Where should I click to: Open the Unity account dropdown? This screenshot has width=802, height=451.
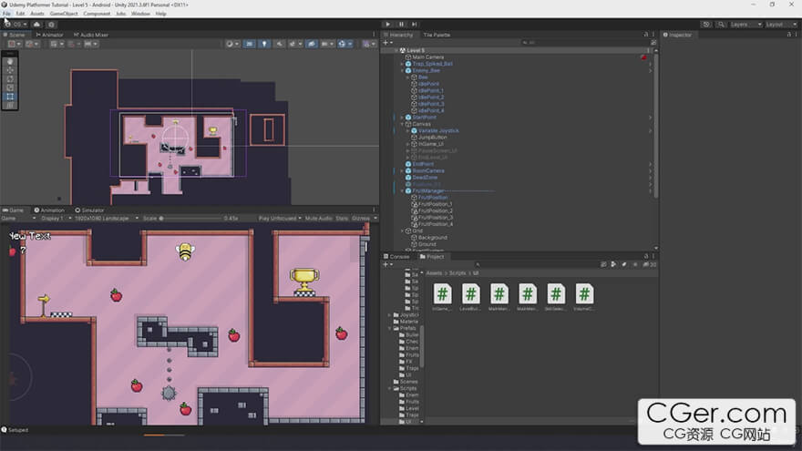point(16,24)
